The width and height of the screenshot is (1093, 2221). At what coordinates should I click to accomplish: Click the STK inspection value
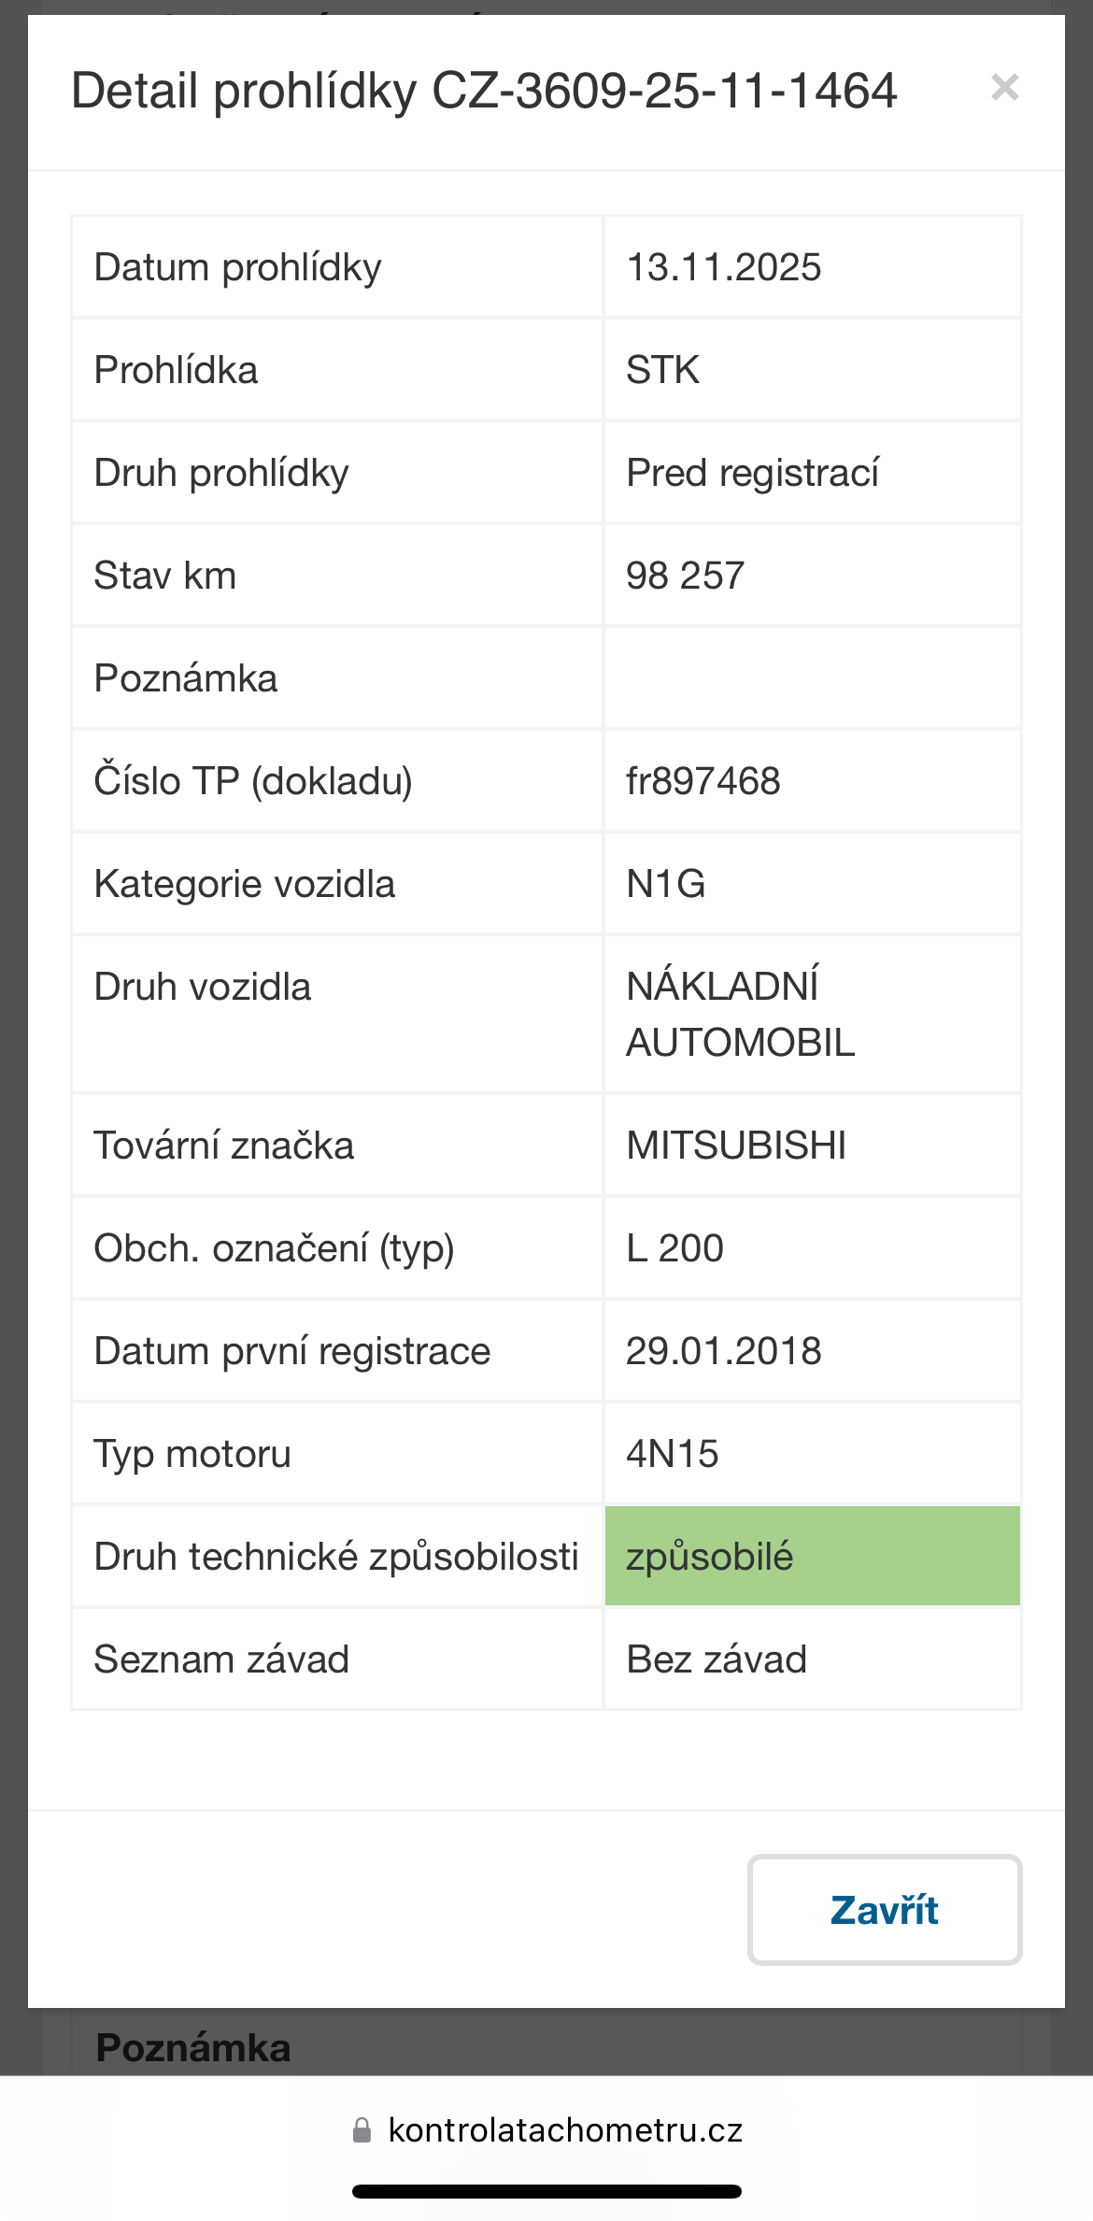click(662, 370)
